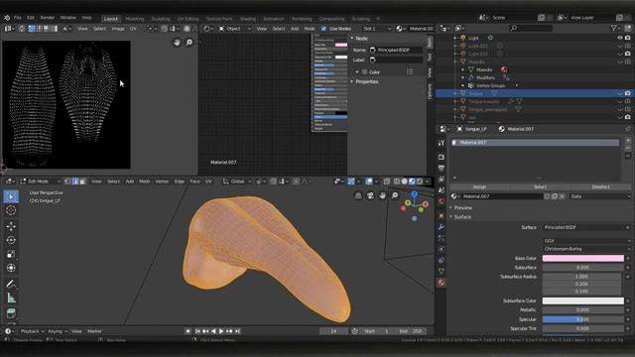This screenshot has height=357, width=635.
Task: Open the Christensen-Burley subsurface method dropdown
Action: click(x=586, y=249)
